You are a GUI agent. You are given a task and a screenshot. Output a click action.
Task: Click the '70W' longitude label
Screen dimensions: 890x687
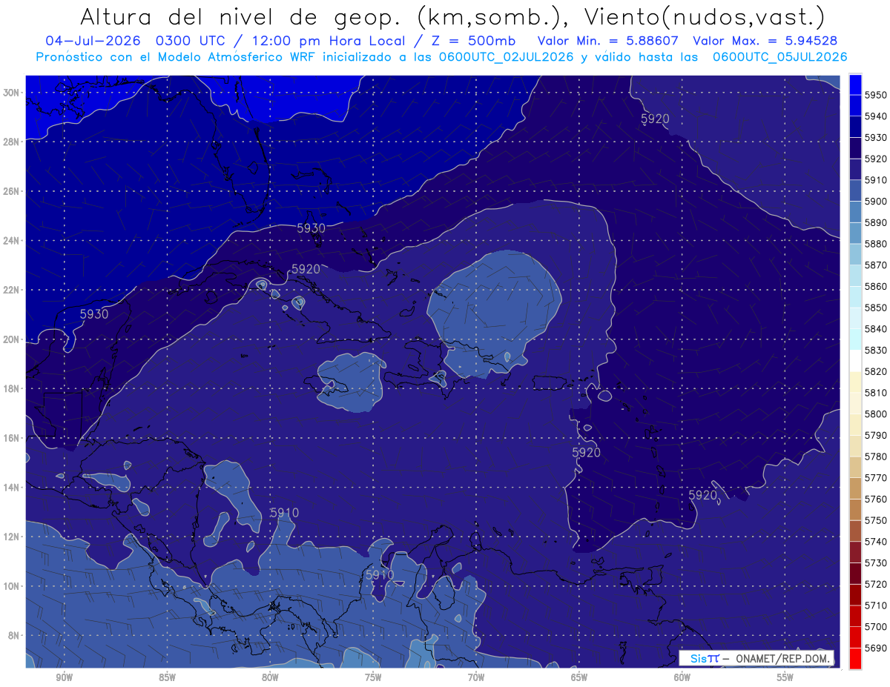[x=476, y=677]
